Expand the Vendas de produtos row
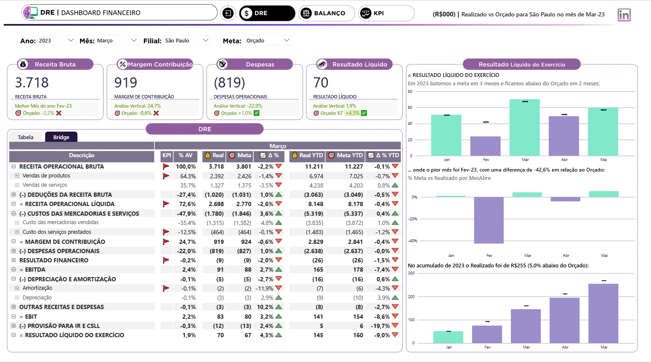The width and height of the screenshot is (651, 362). pos(17,176)
